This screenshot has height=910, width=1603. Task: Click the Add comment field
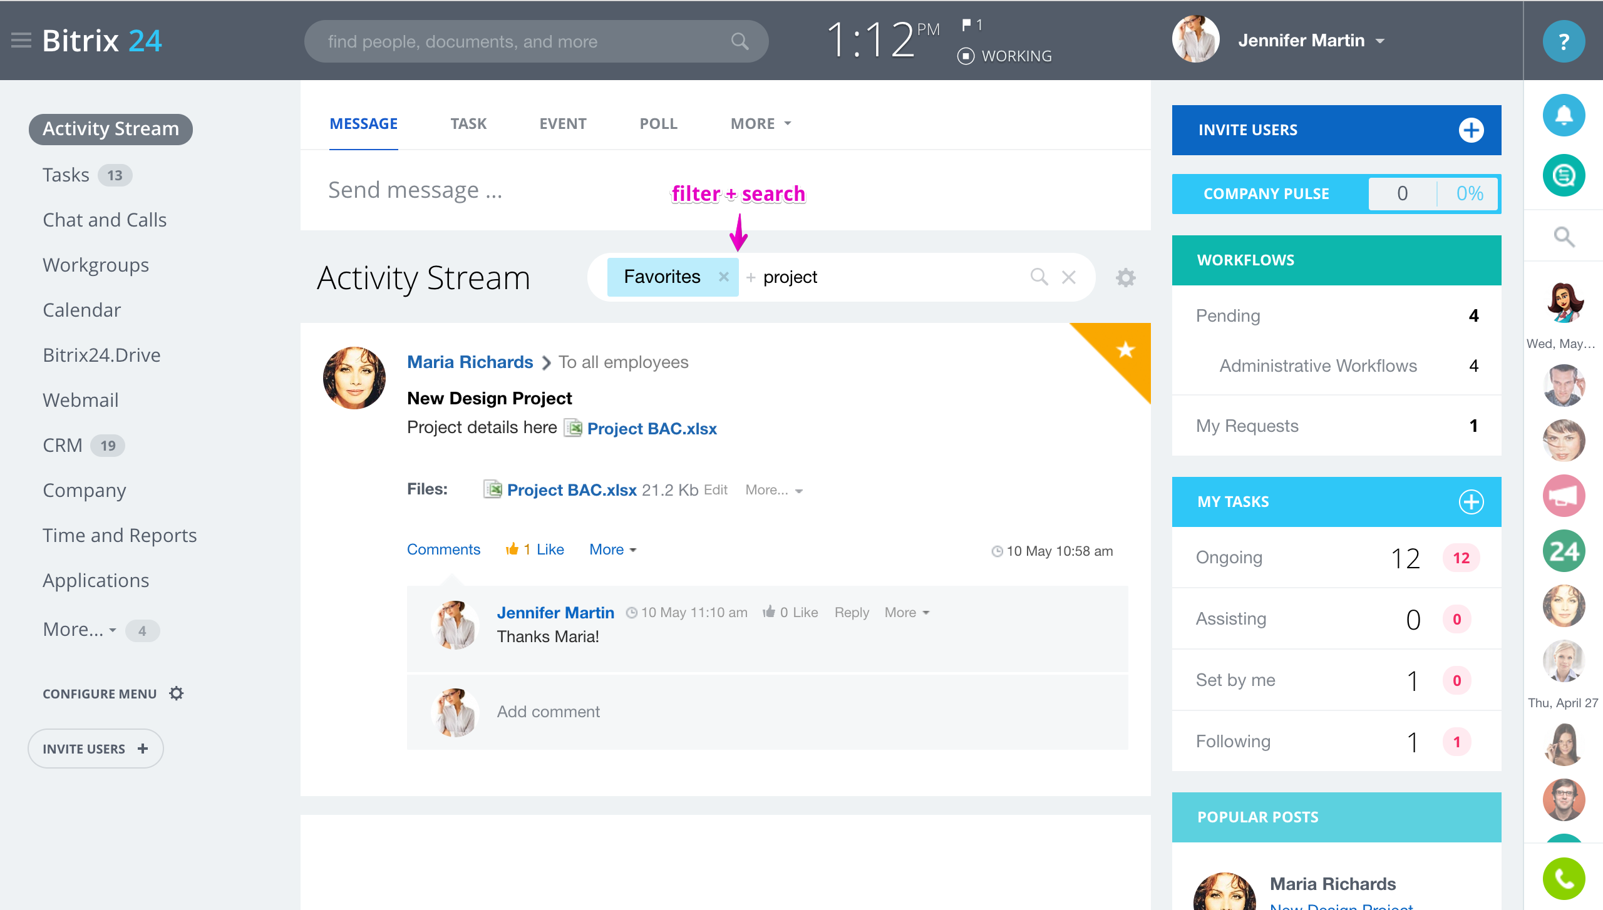(x=549, y=712)
